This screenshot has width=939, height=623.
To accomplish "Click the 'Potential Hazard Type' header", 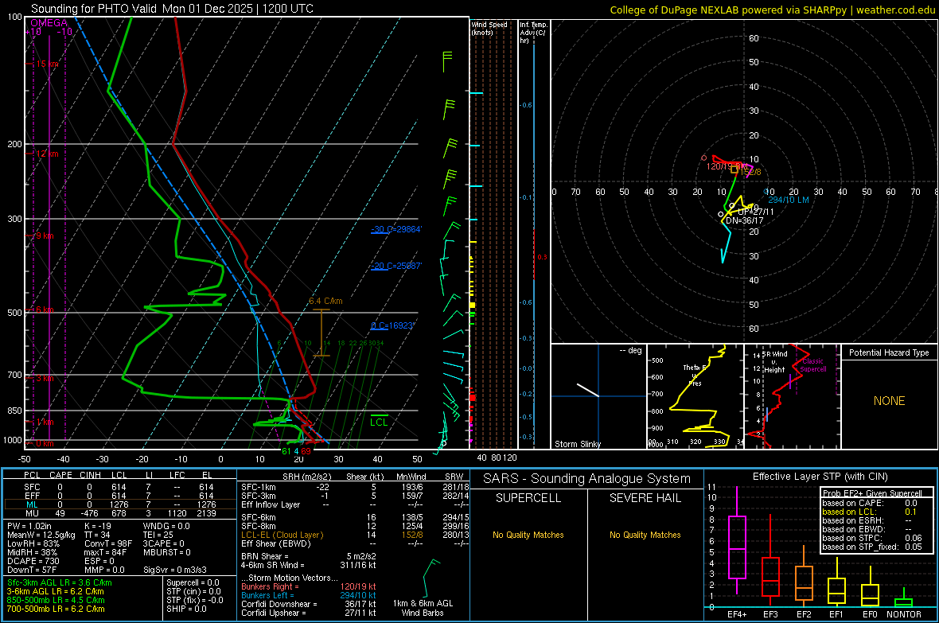I will [890, 352].
